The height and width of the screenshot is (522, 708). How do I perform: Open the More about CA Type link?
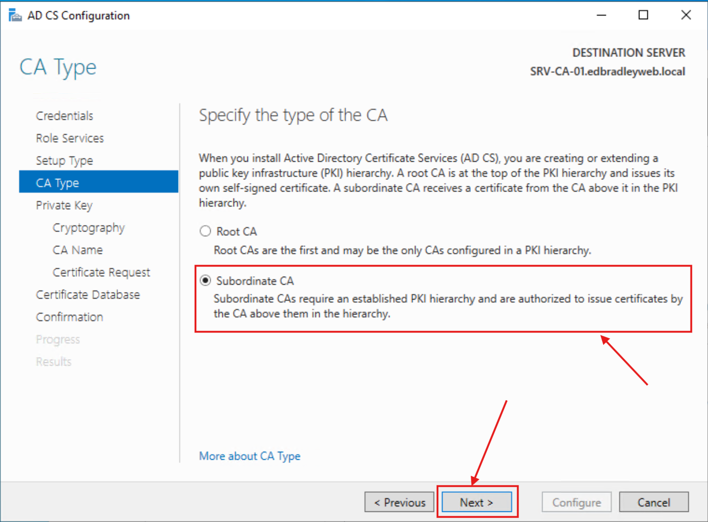(x=249, y=456)
